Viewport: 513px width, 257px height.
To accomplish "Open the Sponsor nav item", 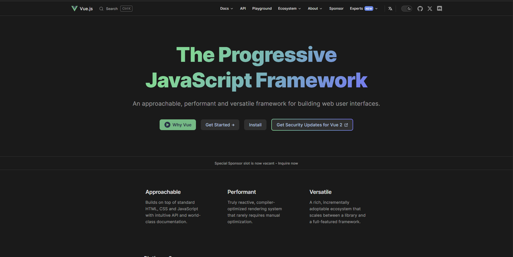I will (x=336, y=9).
